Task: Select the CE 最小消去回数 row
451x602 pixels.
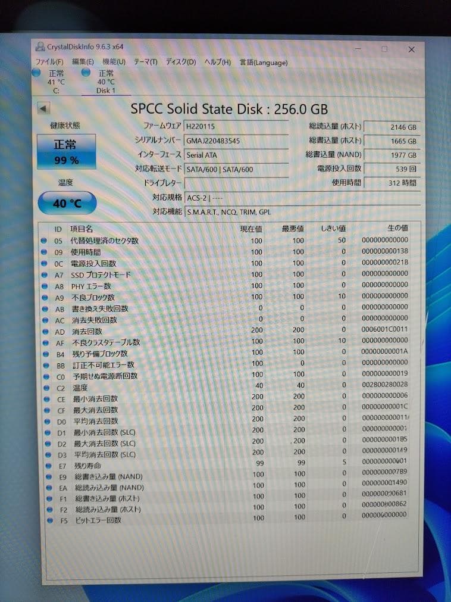Action: (x=226, y=398)
